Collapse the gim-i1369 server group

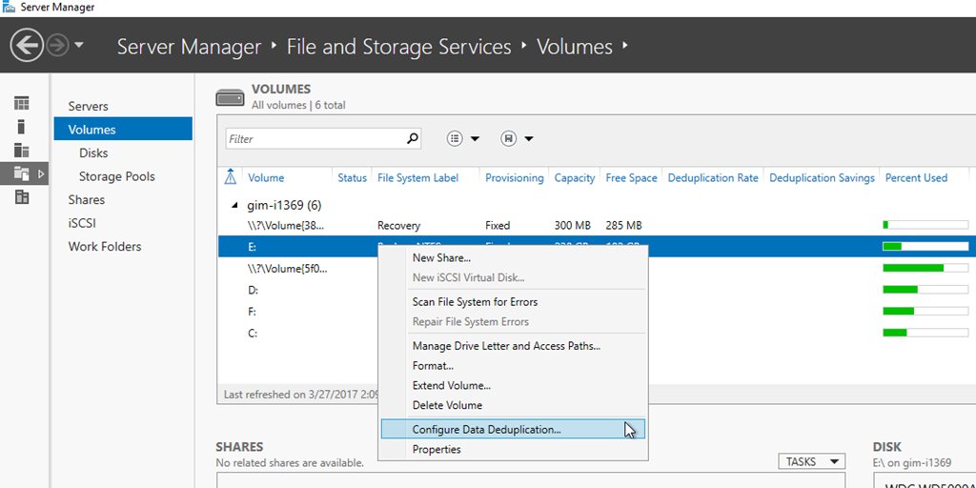pos(234,205)
